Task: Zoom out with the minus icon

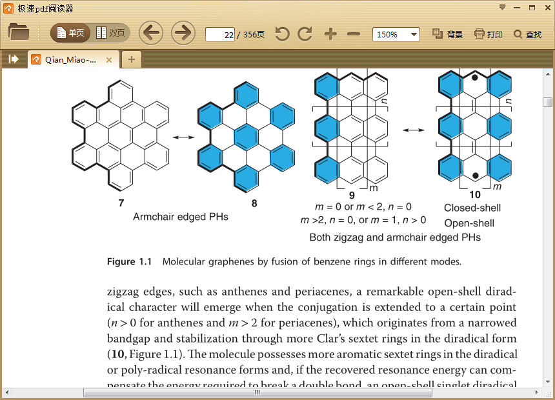Action: (x=354, y=34)
